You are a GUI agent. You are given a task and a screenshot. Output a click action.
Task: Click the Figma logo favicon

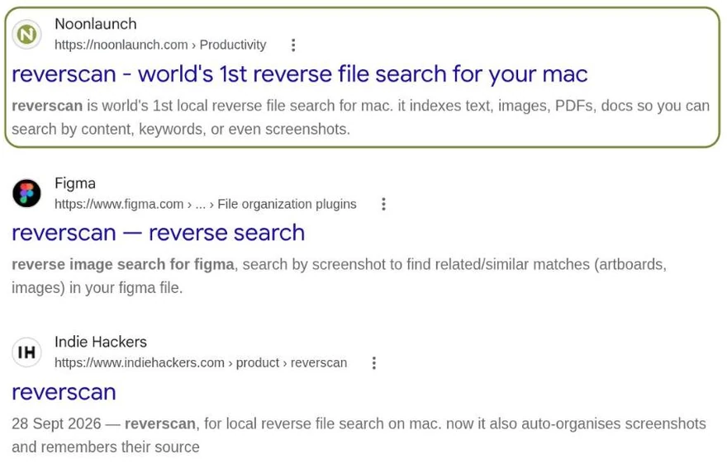26,193
